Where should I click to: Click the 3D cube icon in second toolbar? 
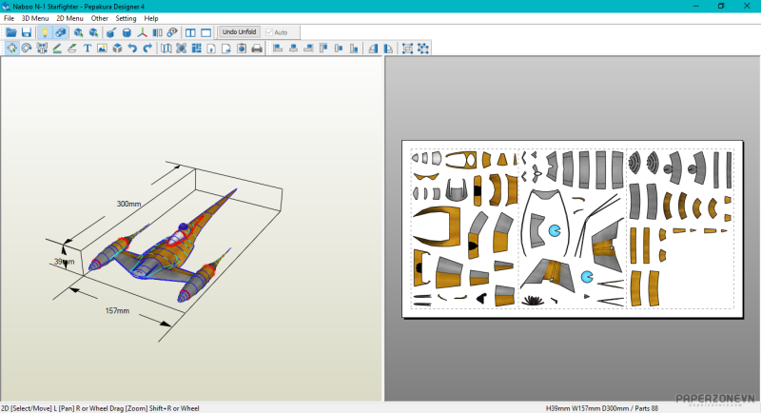[117, 48]
